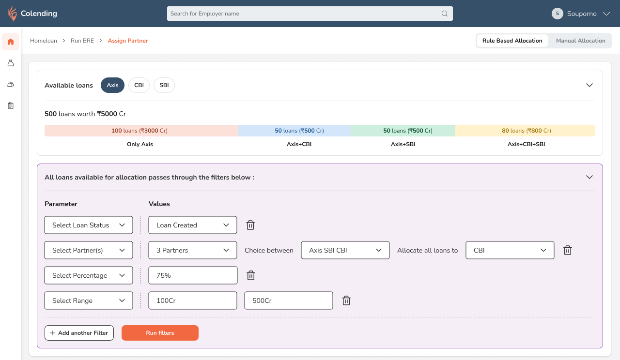
Task: Click the Run filters button
Action: tap(160, 333)
